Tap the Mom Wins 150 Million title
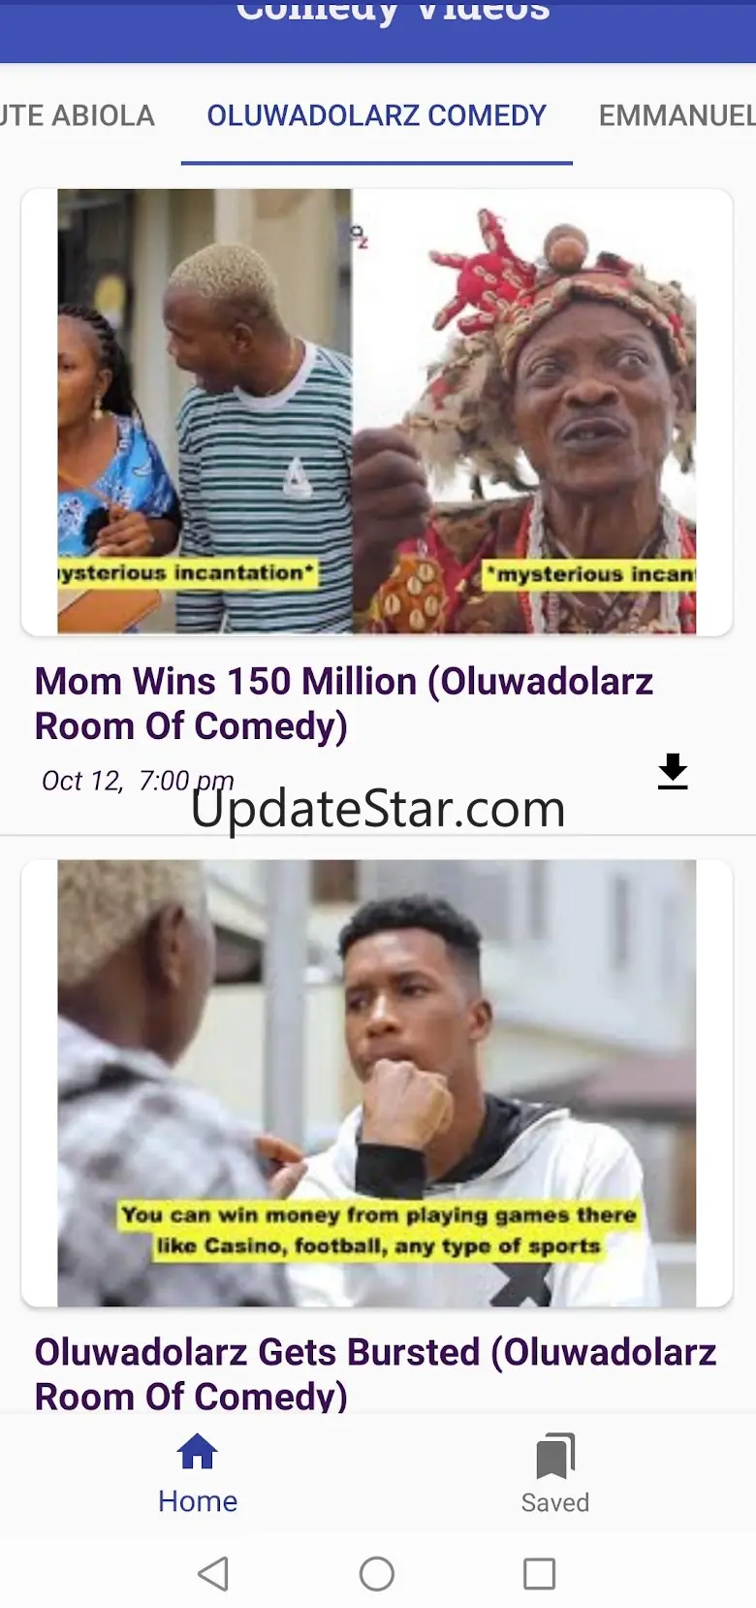756x1608 pixels. click(344, 703)
